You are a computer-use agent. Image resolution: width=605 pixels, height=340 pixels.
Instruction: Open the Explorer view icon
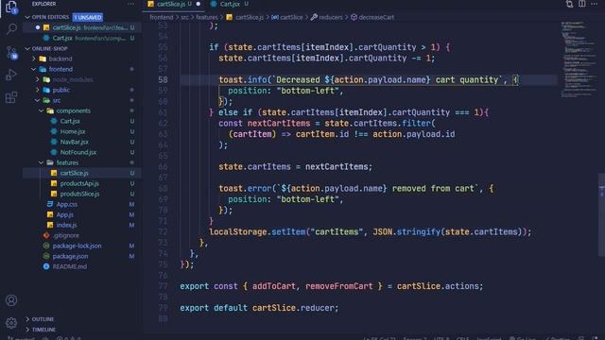(x=11, y=7)
